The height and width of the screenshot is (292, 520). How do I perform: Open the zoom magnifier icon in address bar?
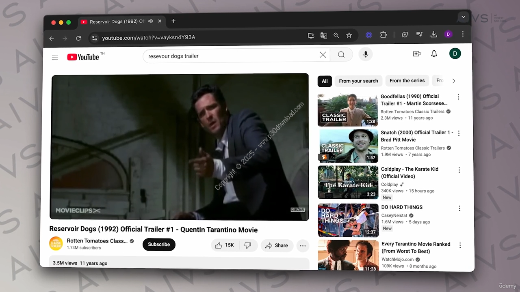click(x=336, y=35)
